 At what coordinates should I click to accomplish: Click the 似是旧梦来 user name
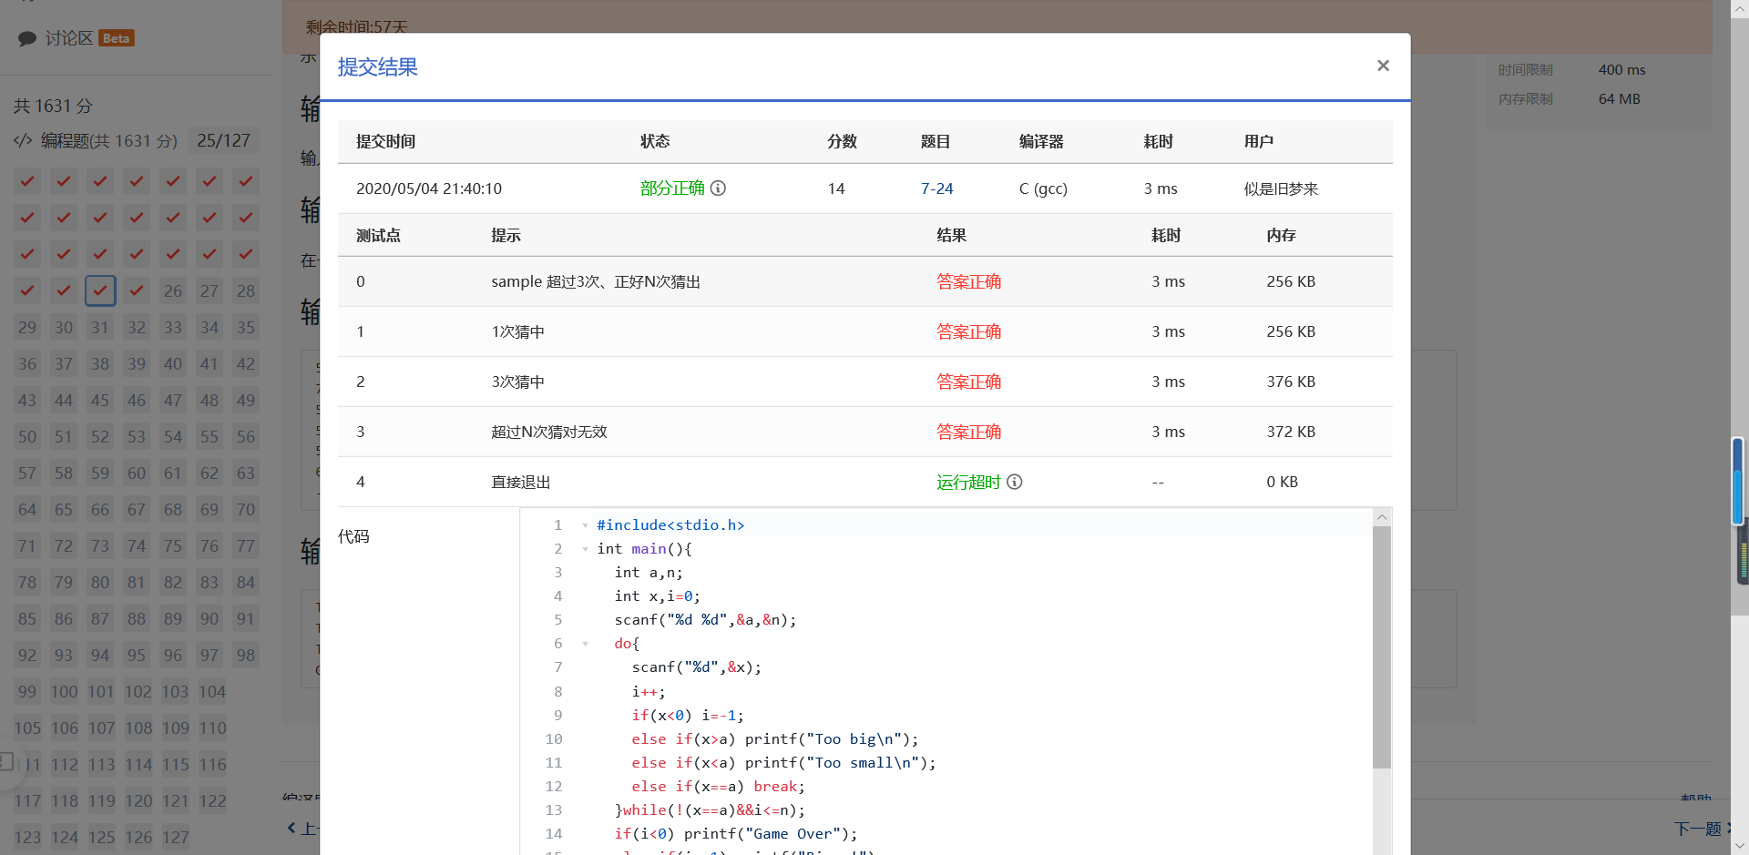click(1281, 188)
